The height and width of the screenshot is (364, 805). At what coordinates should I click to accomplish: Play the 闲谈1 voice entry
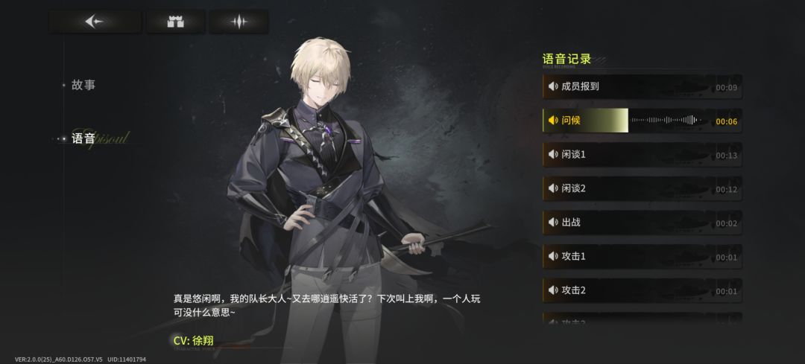[x=643, y=154]
